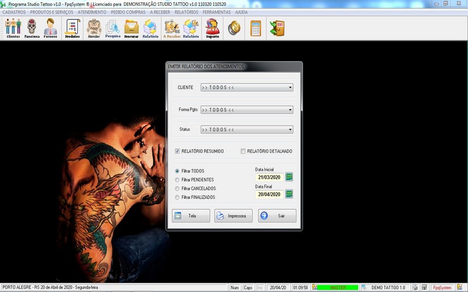Click the Exit door toolbar icon
This screenshot has width=468, height=292.
(x=277, y=28)
